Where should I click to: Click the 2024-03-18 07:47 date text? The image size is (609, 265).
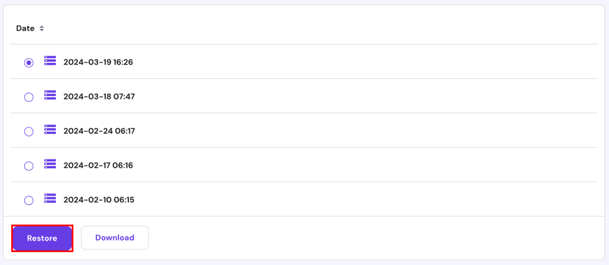[x=99, y=97]
